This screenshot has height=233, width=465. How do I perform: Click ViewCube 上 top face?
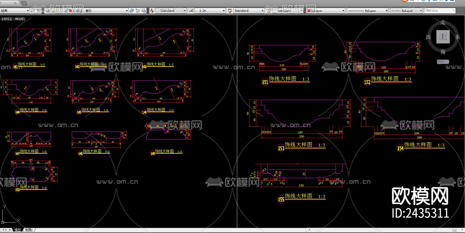(x=443, y=37)
